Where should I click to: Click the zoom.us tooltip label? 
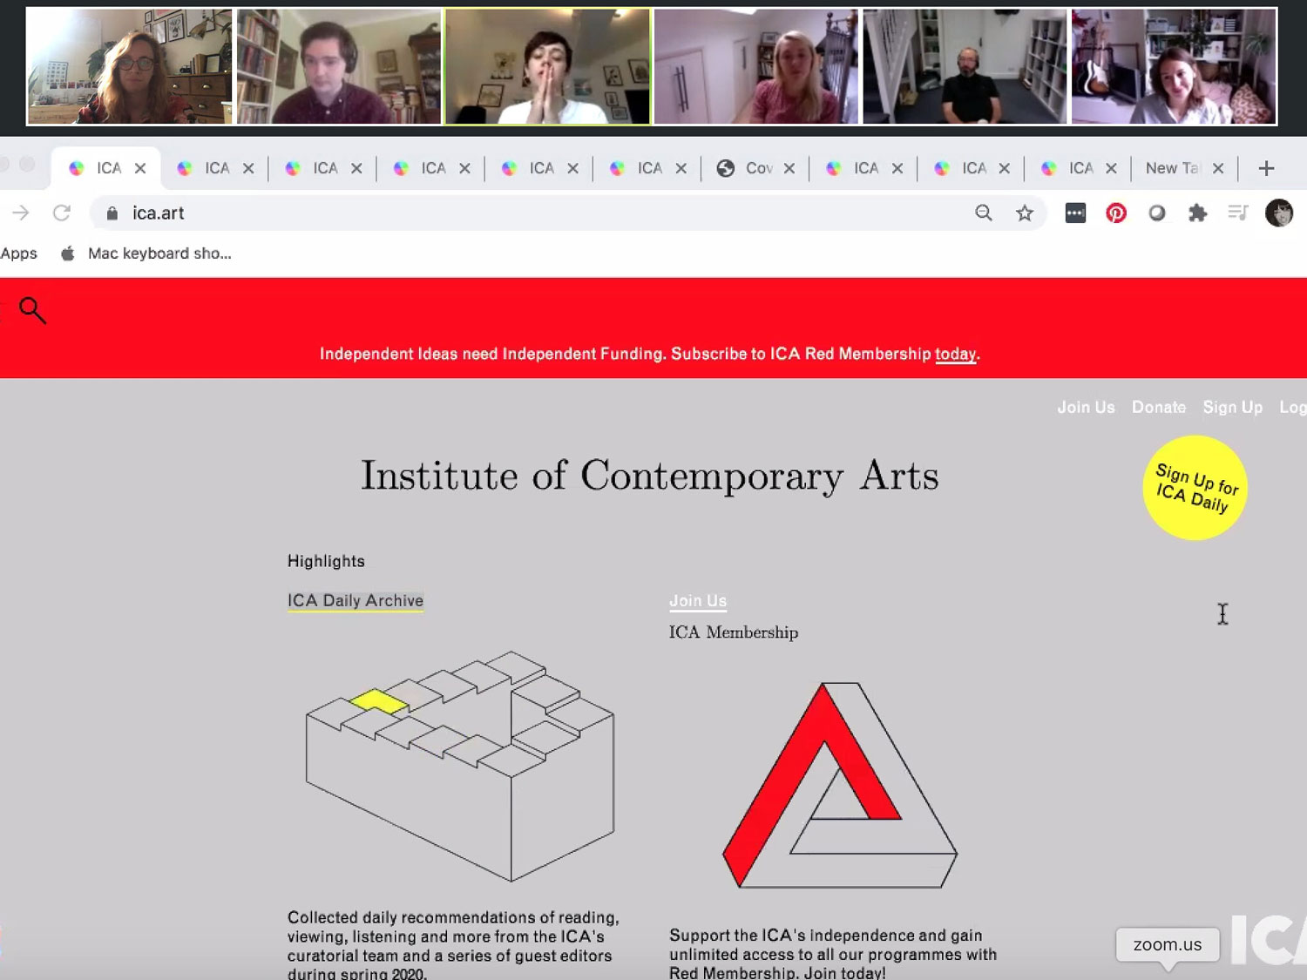[1168, 944]
